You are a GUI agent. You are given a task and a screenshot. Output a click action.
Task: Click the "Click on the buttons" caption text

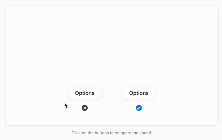(x=112, y=133)
